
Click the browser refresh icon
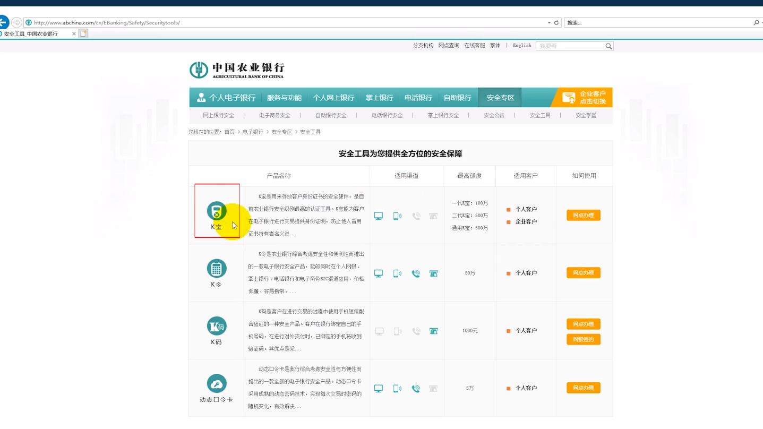556,23
